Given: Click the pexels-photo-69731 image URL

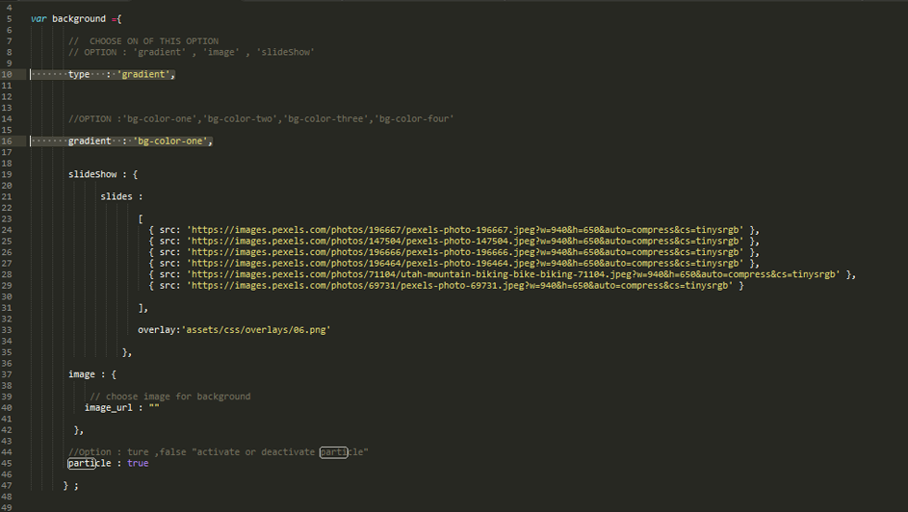Looking at the screenshot, I should tap(459, 285).
